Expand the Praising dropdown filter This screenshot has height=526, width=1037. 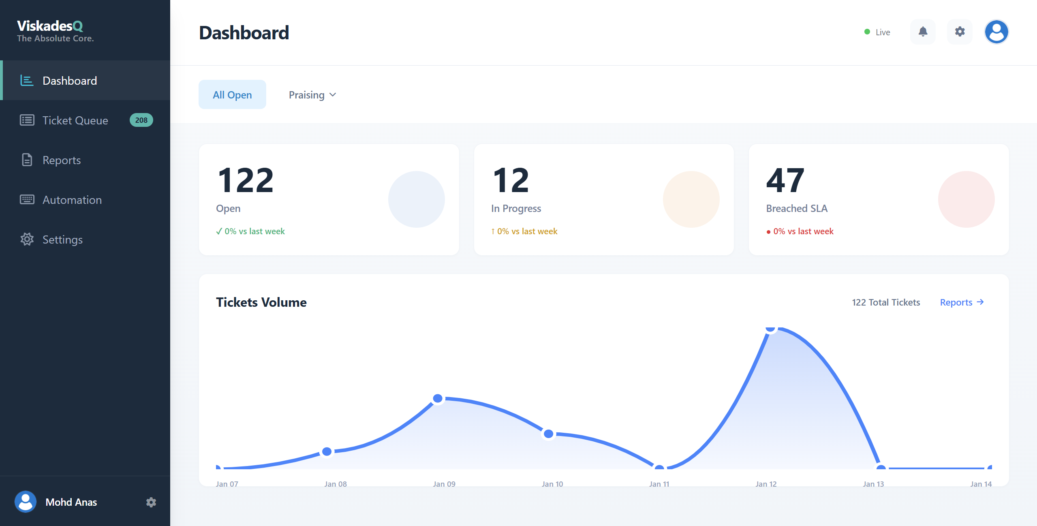(x=307, y=95)
